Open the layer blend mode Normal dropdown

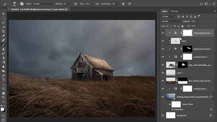(x=172, y=21)
